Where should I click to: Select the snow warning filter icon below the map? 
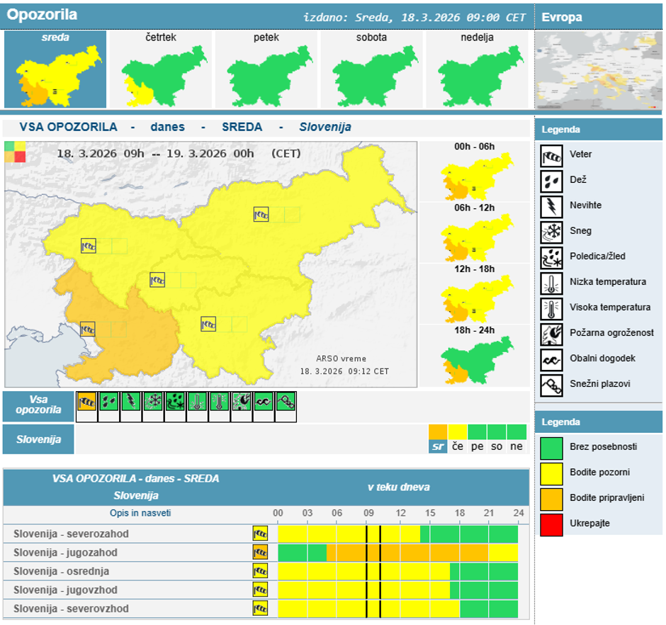click(x=152, y=402)
